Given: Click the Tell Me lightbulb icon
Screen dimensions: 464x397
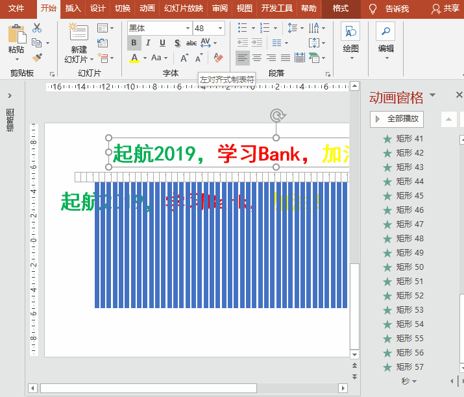Looking at the screenshot, I should point(372,9).
